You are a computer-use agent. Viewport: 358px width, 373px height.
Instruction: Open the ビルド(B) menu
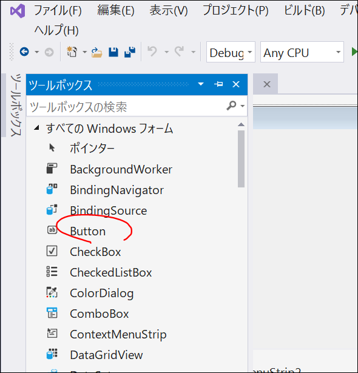305,11
